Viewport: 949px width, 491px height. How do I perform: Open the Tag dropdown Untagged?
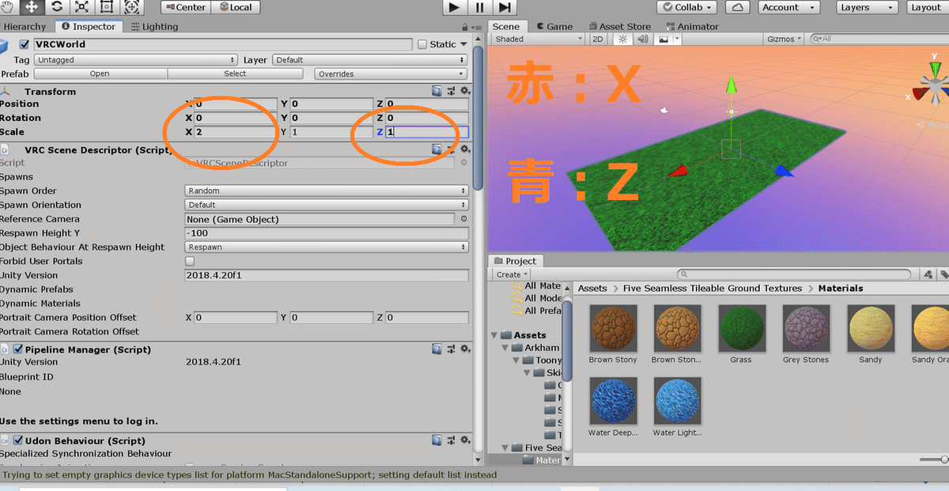(136, 60)
